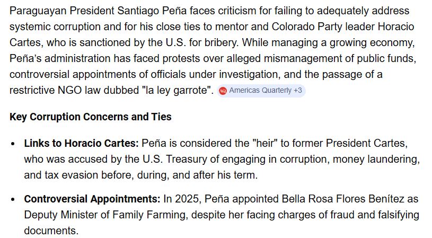Click the Americas Quarterly red source icon
The width and height of the screenshot is (432, 238).
point(223,91)
